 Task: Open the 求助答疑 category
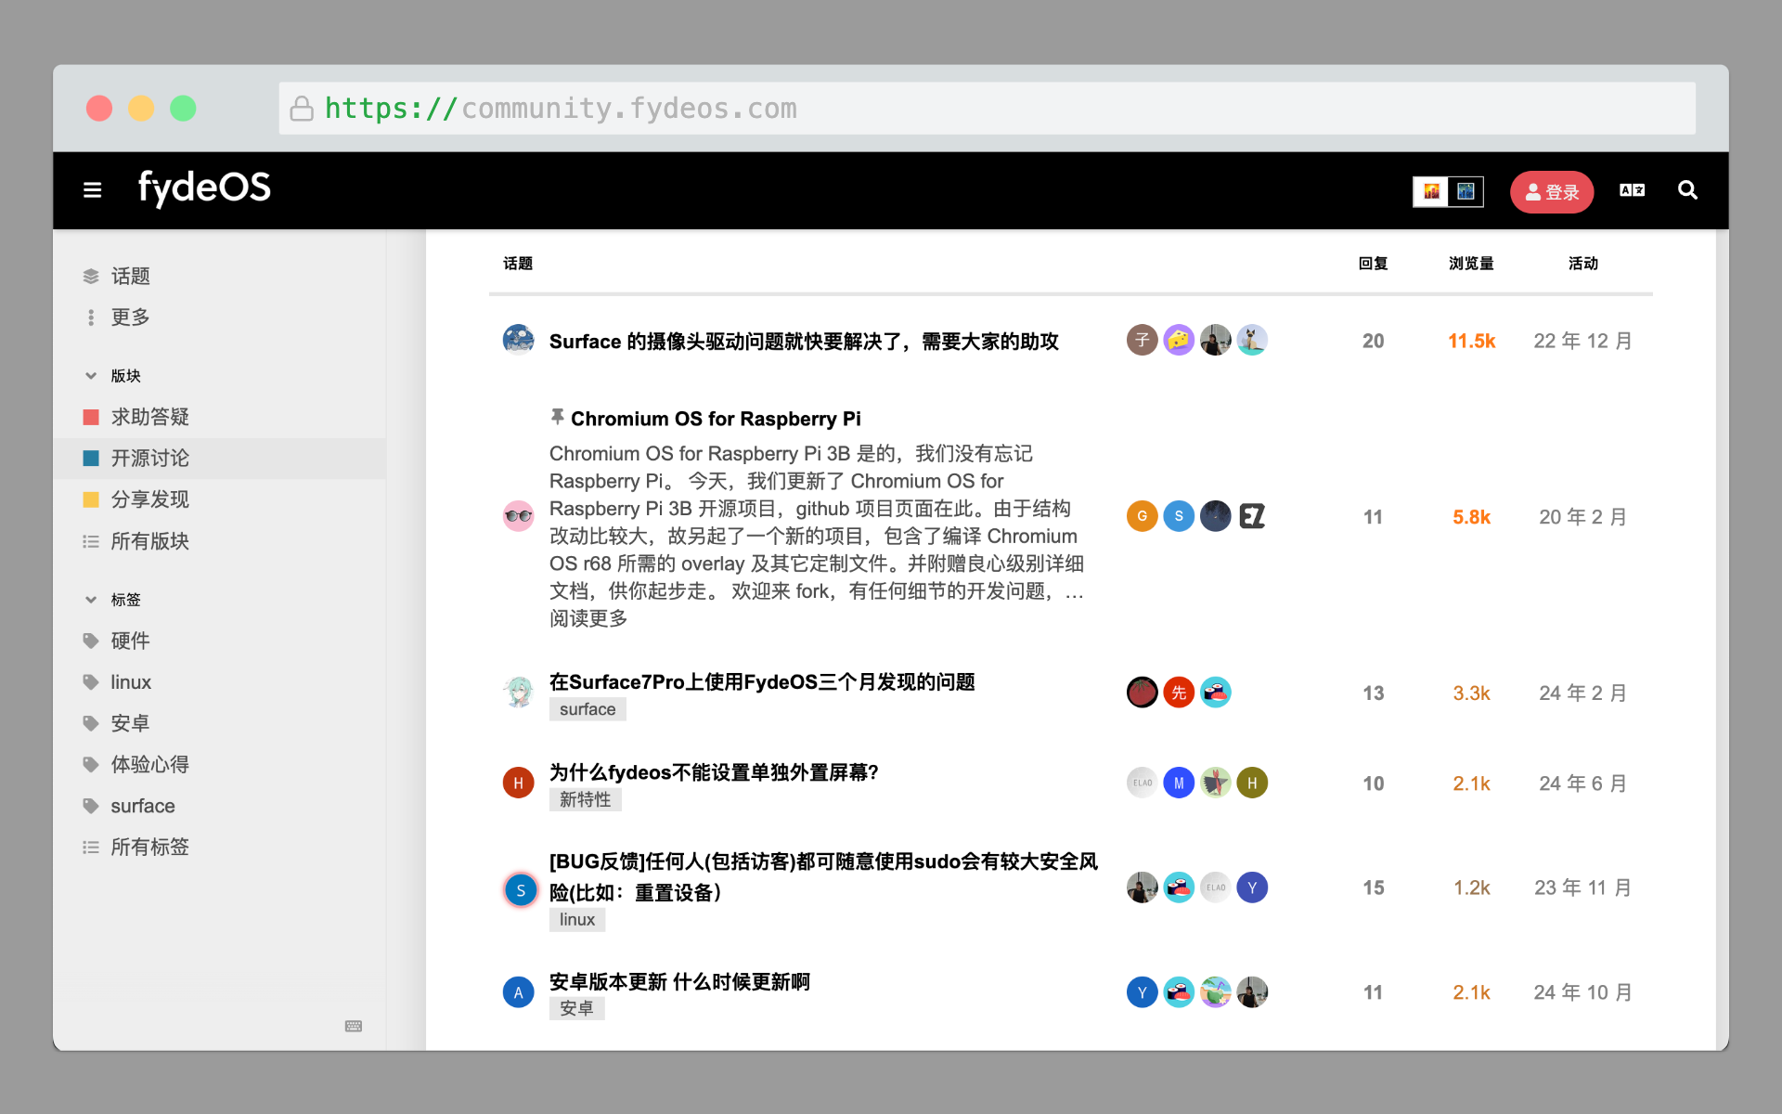tap(149, 417)
